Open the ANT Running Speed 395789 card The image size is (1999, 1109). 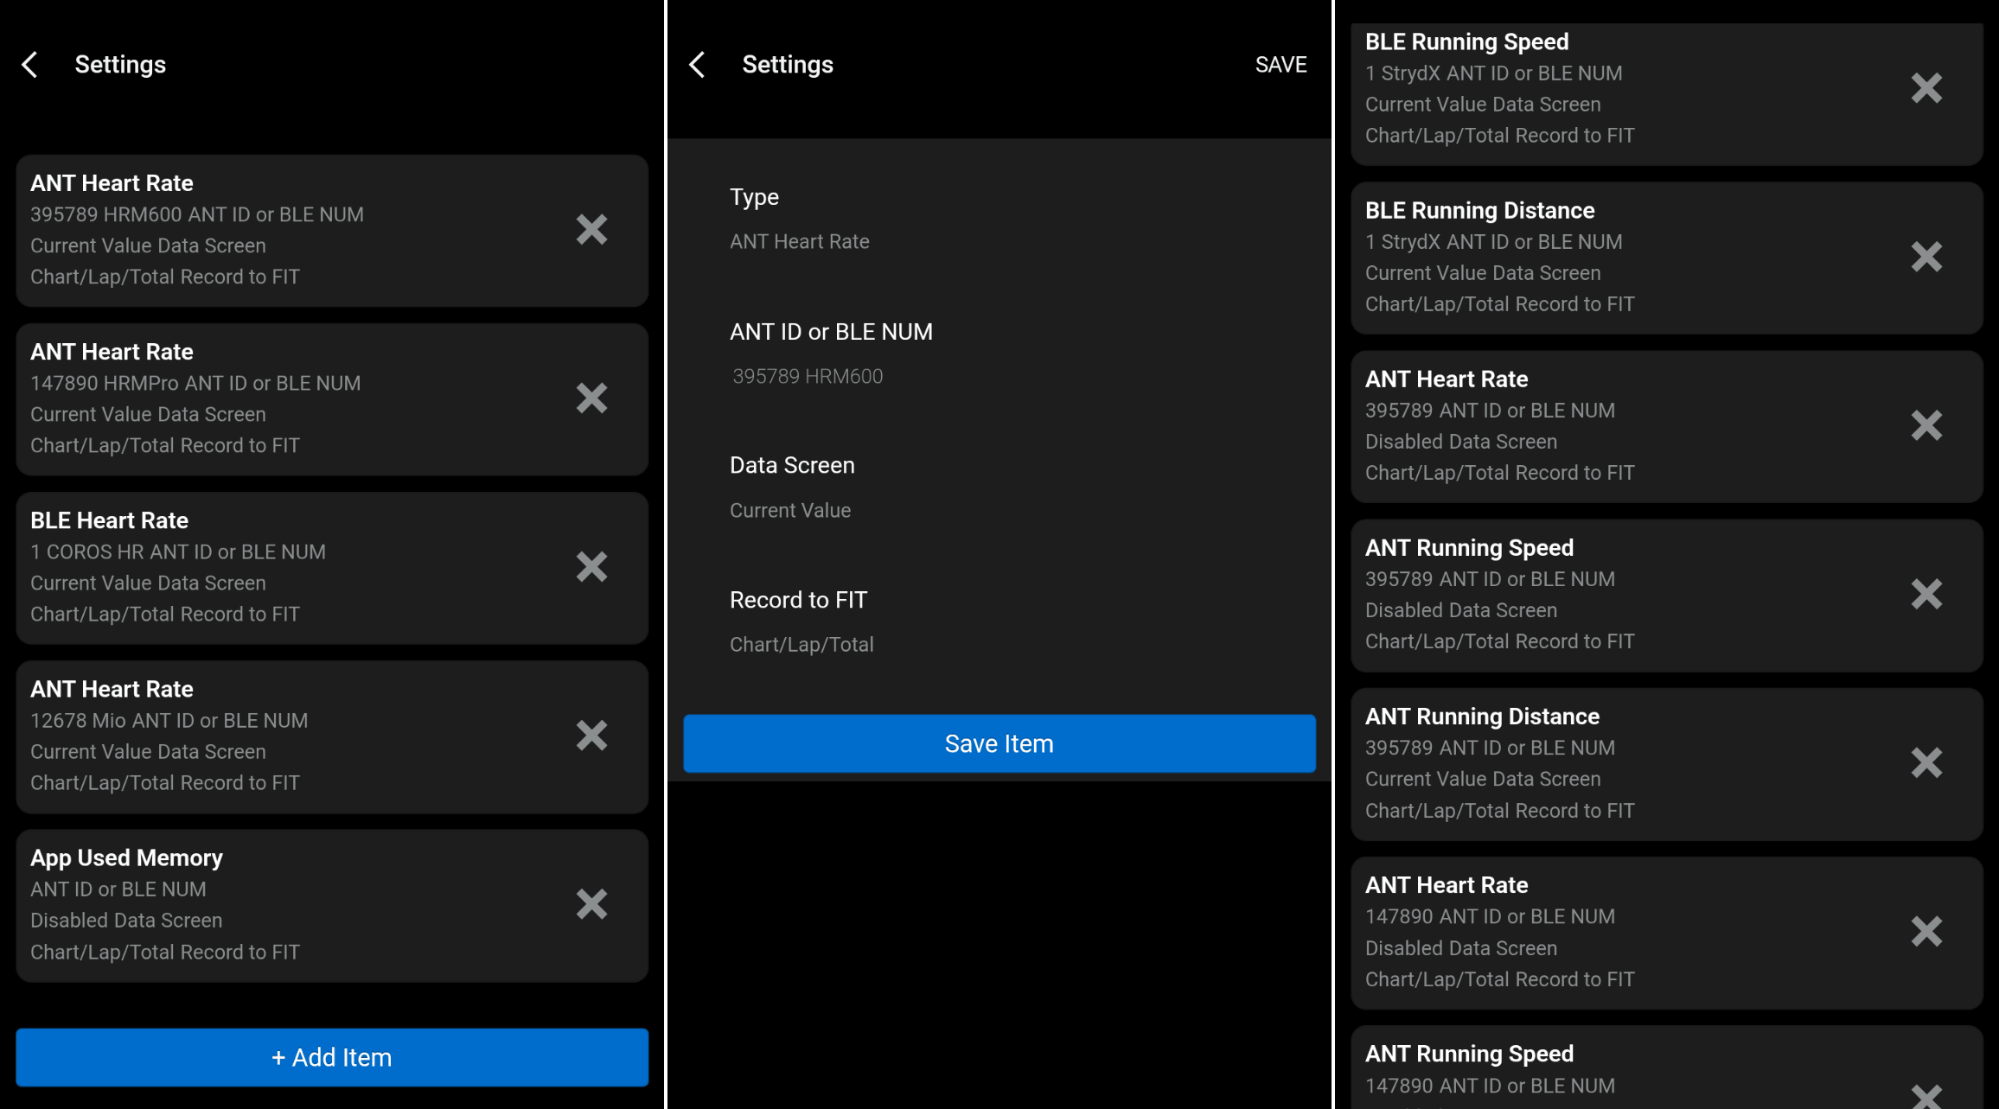1667,596
